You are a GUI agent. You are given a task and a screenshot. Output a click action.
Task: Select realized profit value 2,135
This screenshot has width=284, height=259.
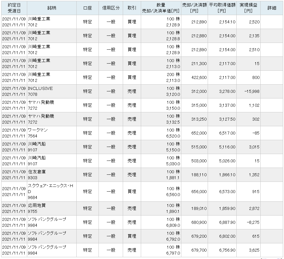coord(254,36)
